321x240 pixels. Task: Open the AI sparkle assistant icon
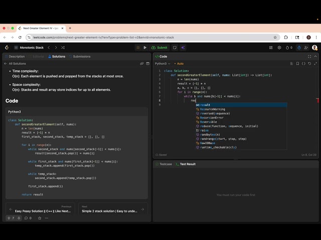click(x=183, y=47)
